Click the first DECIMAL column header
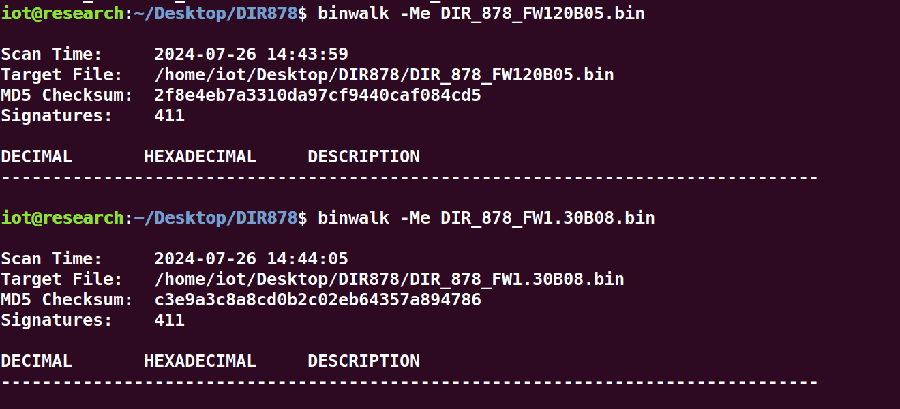 tap(36, 156)
